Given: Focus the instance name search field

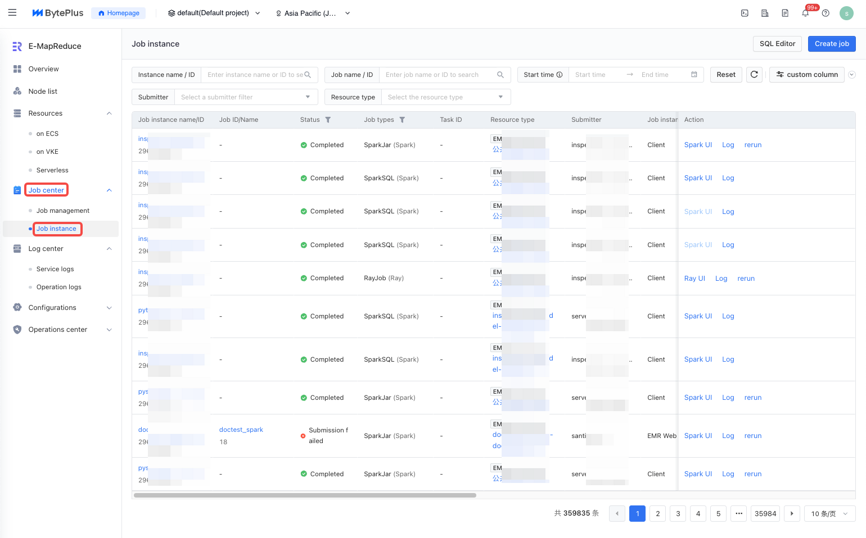Looking at the screenshot, I should tap(255, 75).
